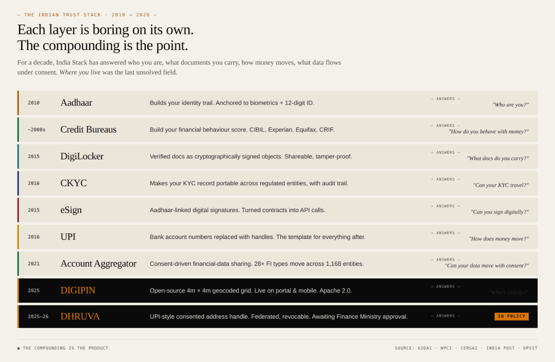The width and height of the screenshot is (555, 362).
Task: Select the CIBIL, Experian, Equifax description
Action: [x=242, y=130]
